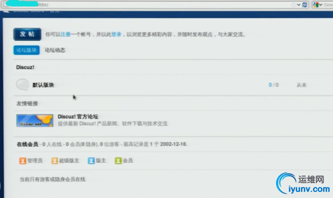Click the 当前只有游客或隐身会员在线 text
The height and width of the screenshot is (198, 333).
point(52,179)
